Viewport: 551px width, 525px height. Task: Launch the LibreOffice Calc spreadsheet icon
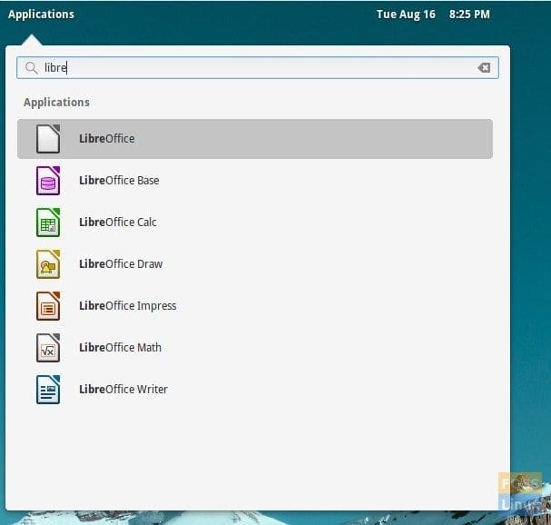tap(48, 223)
